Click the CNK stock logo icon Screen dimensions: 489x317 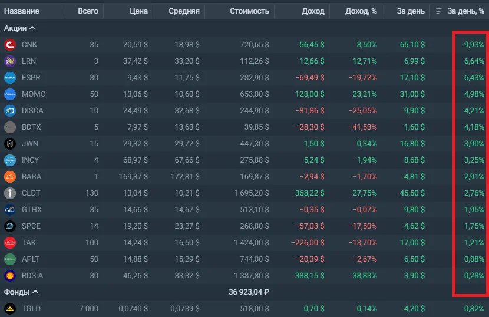[10, 45]
